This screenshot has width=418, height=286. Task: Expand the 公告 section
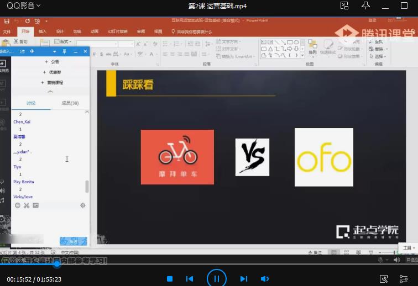[52, 62]
